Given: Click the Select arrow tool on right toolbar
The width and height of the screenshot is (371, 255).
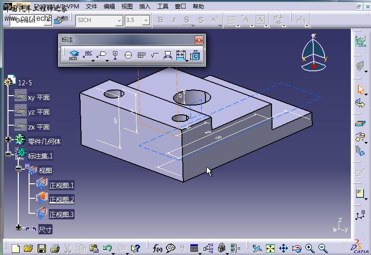Looking at the screenshot, I should click(x=360, y=90).
